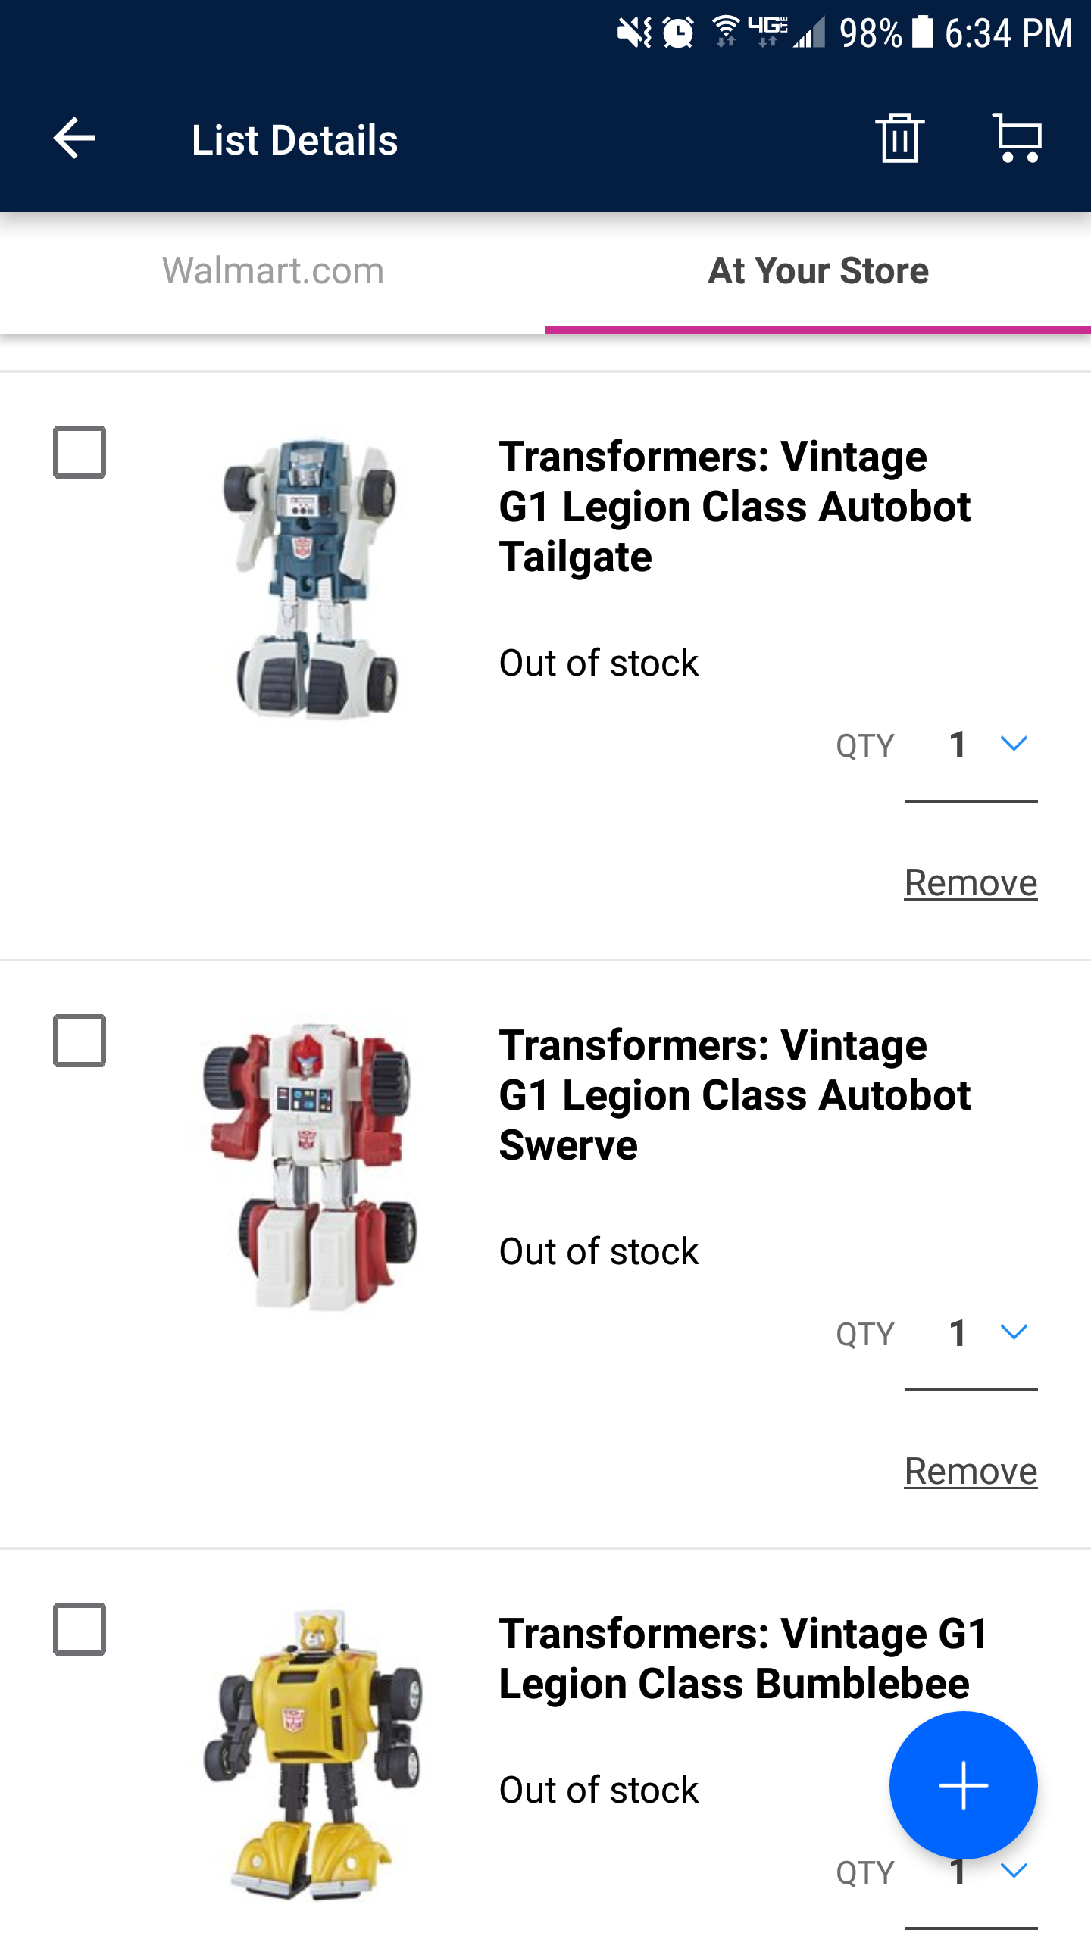This screenshot has width=1091, height=1939.
Task: Remove Autobot Swerve from list
Action: (x=971, y=1472)
